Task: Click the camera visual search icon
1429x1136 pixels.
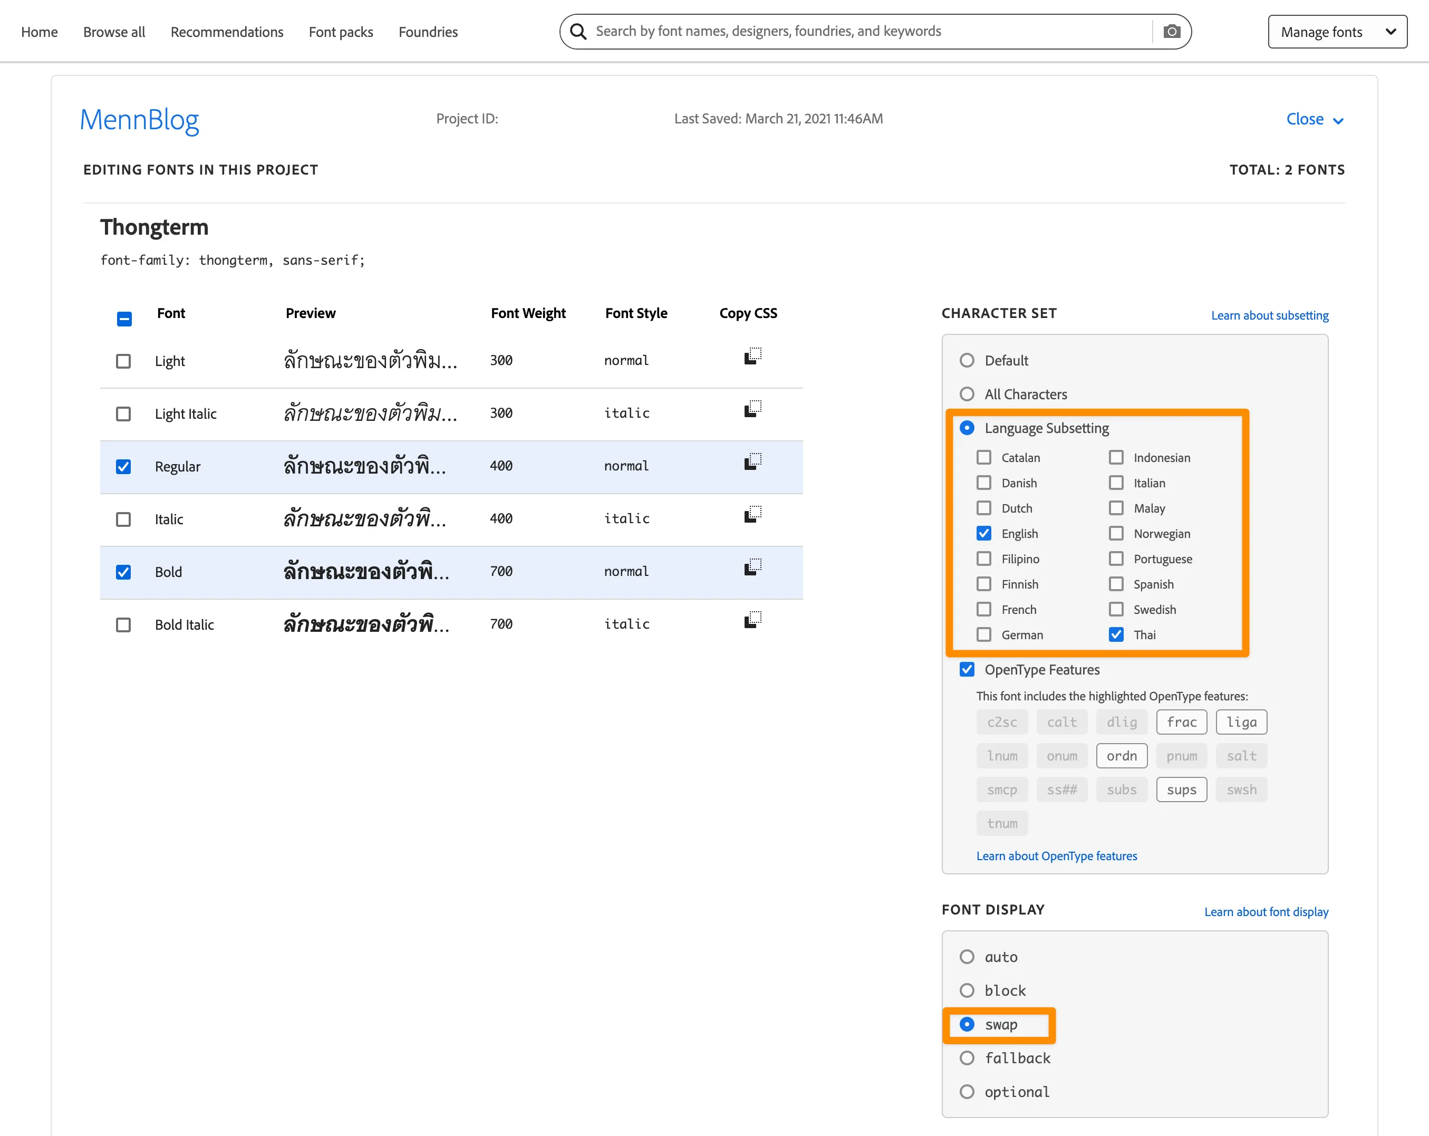Action: pos(1171,32)
